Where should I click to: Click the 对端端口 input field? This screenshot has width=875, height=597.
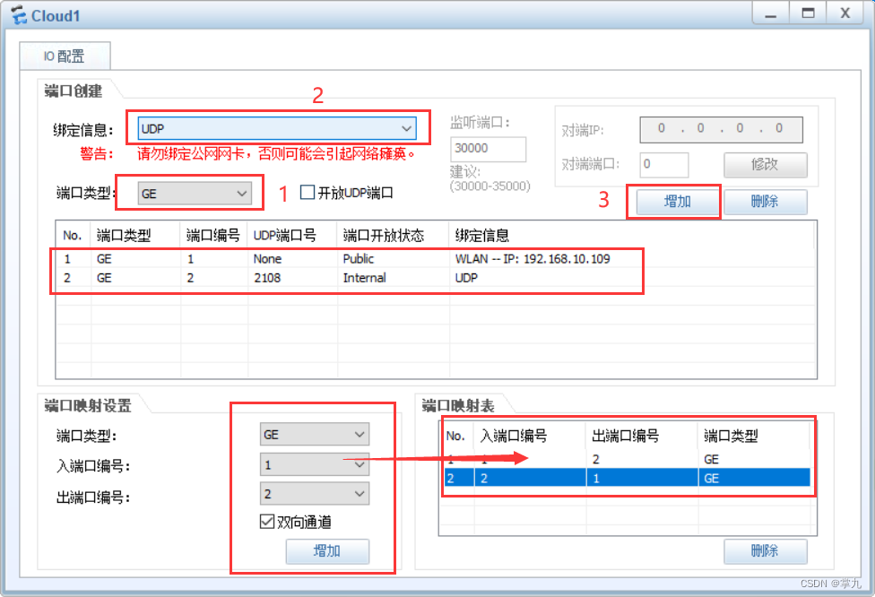[x=663, y=165]
